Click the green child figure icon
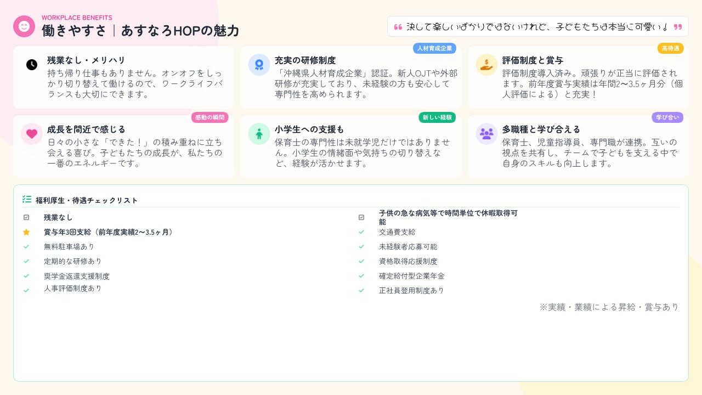This screenshot has height=395, width=702. point(259,134)
